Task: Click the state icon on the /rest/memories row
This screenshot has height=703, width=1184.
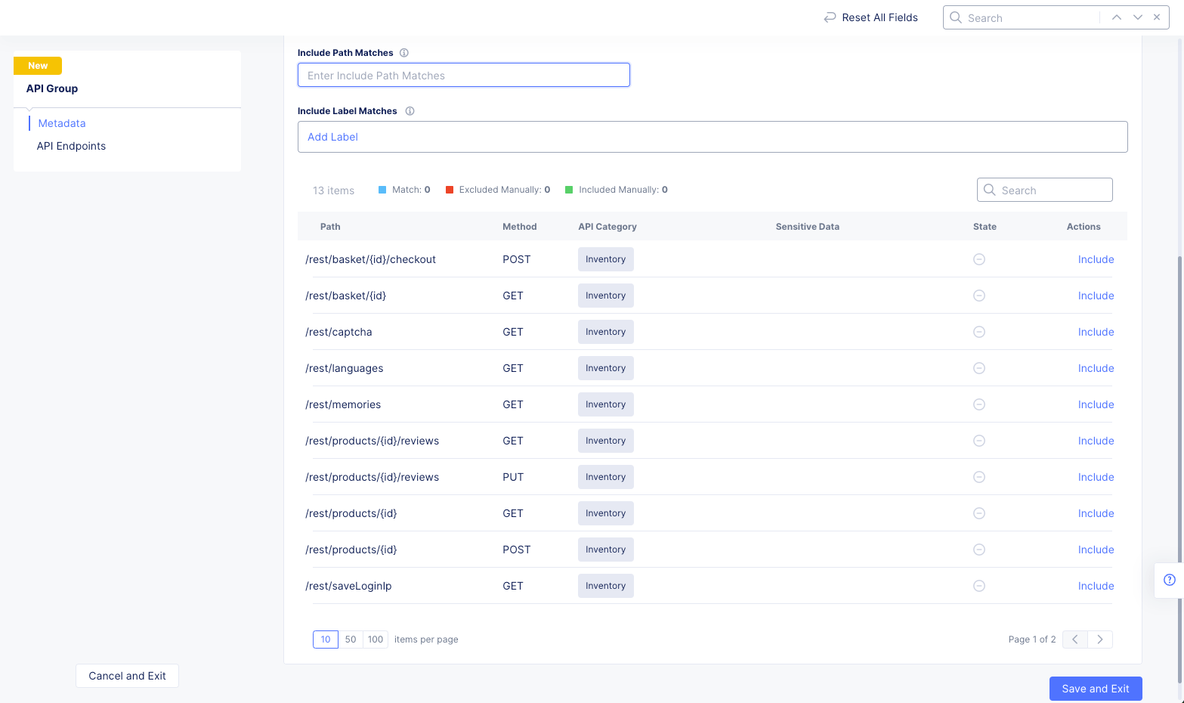Action: (x=979, y=404)
